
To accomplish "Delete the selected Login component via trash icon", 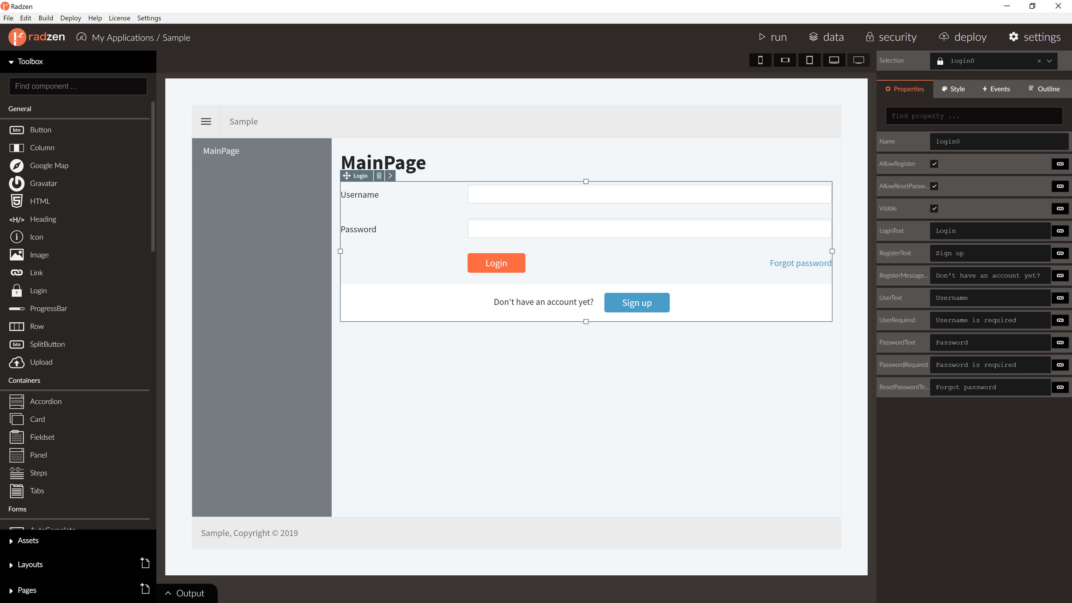I will click(x=379, y=176).
